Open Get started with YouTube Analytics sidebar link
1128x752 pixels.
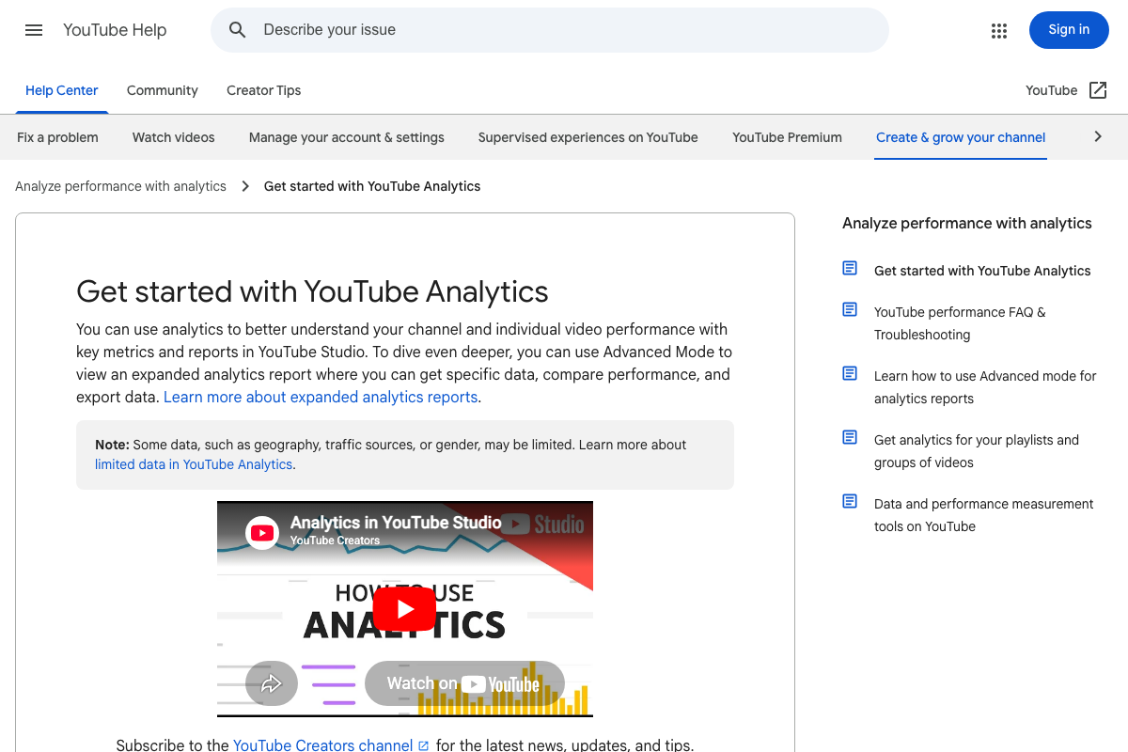[x=982, y=271]
